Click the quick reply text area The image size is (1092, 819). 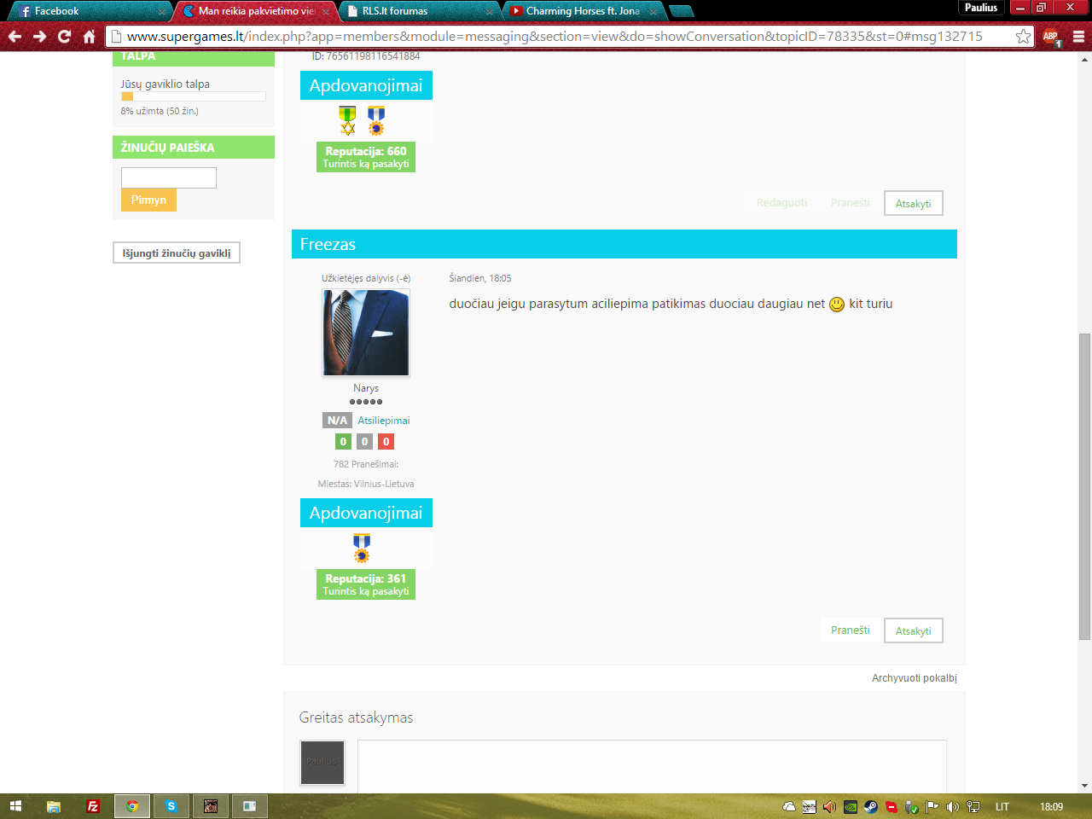click(x=652, y=766)
